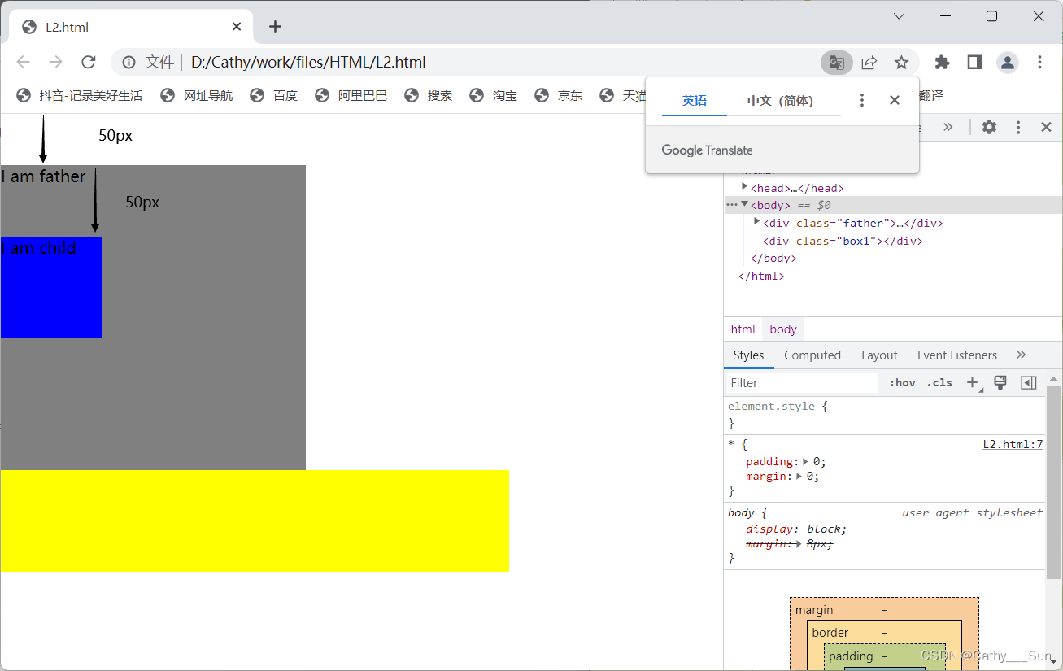This screenshot has height=671, width=1063.
Task: Open DevTools settings gear
Action: click(989, 127)
